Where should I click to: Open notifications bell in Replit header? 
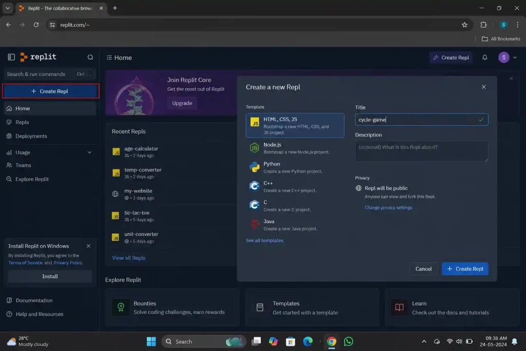pyautogui.click(x=484, y=58)
